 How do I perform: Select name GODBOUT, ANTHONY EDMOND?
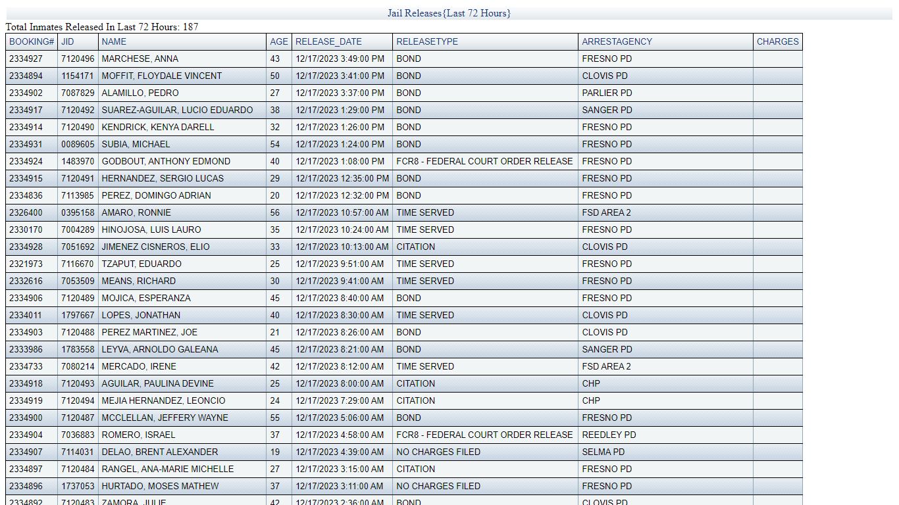[x=166, y=161]
